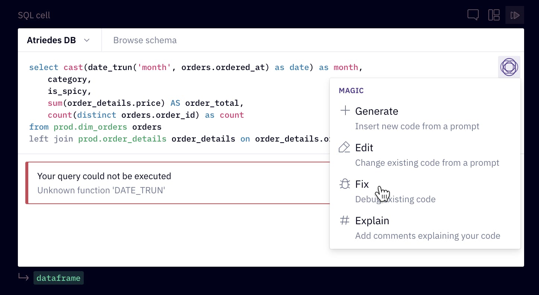
Task: Click the plus icon beside Generate
Action: pos(345,111)
